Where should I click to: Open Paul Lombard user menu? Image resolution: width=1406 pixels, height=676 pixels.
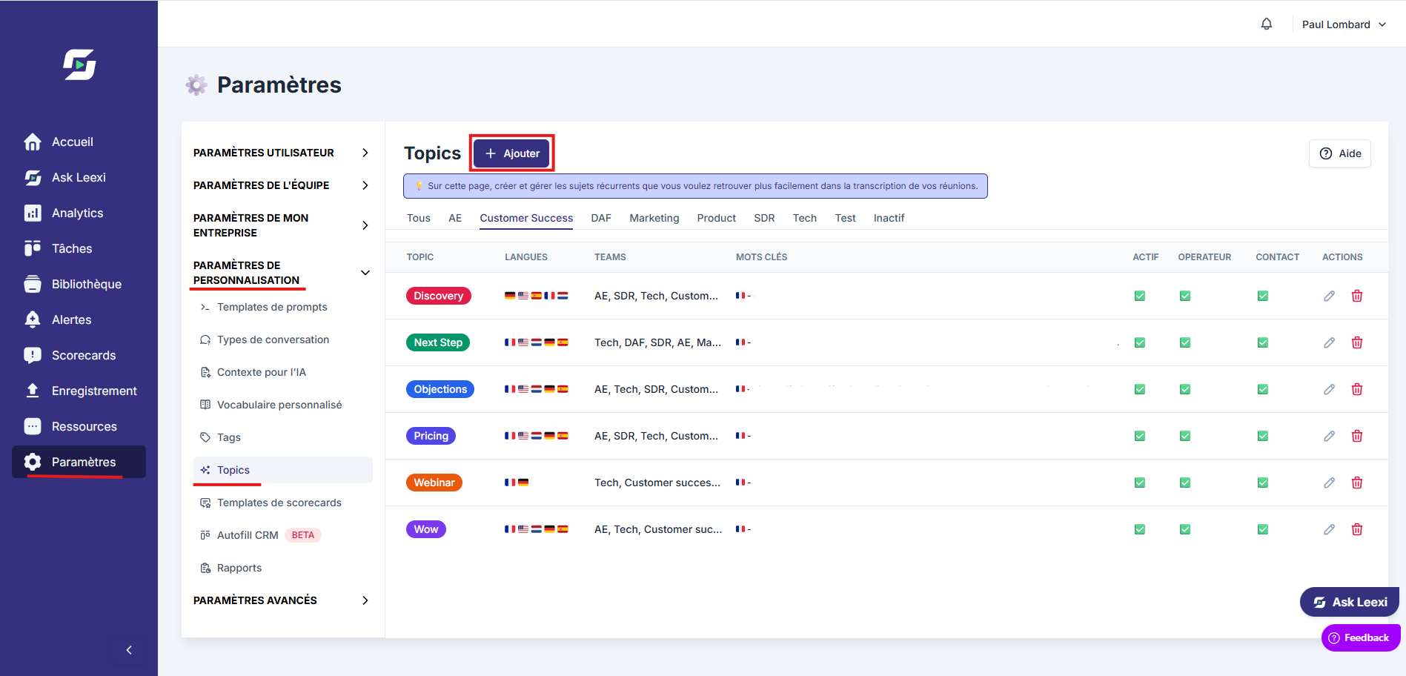[1344, 24]
